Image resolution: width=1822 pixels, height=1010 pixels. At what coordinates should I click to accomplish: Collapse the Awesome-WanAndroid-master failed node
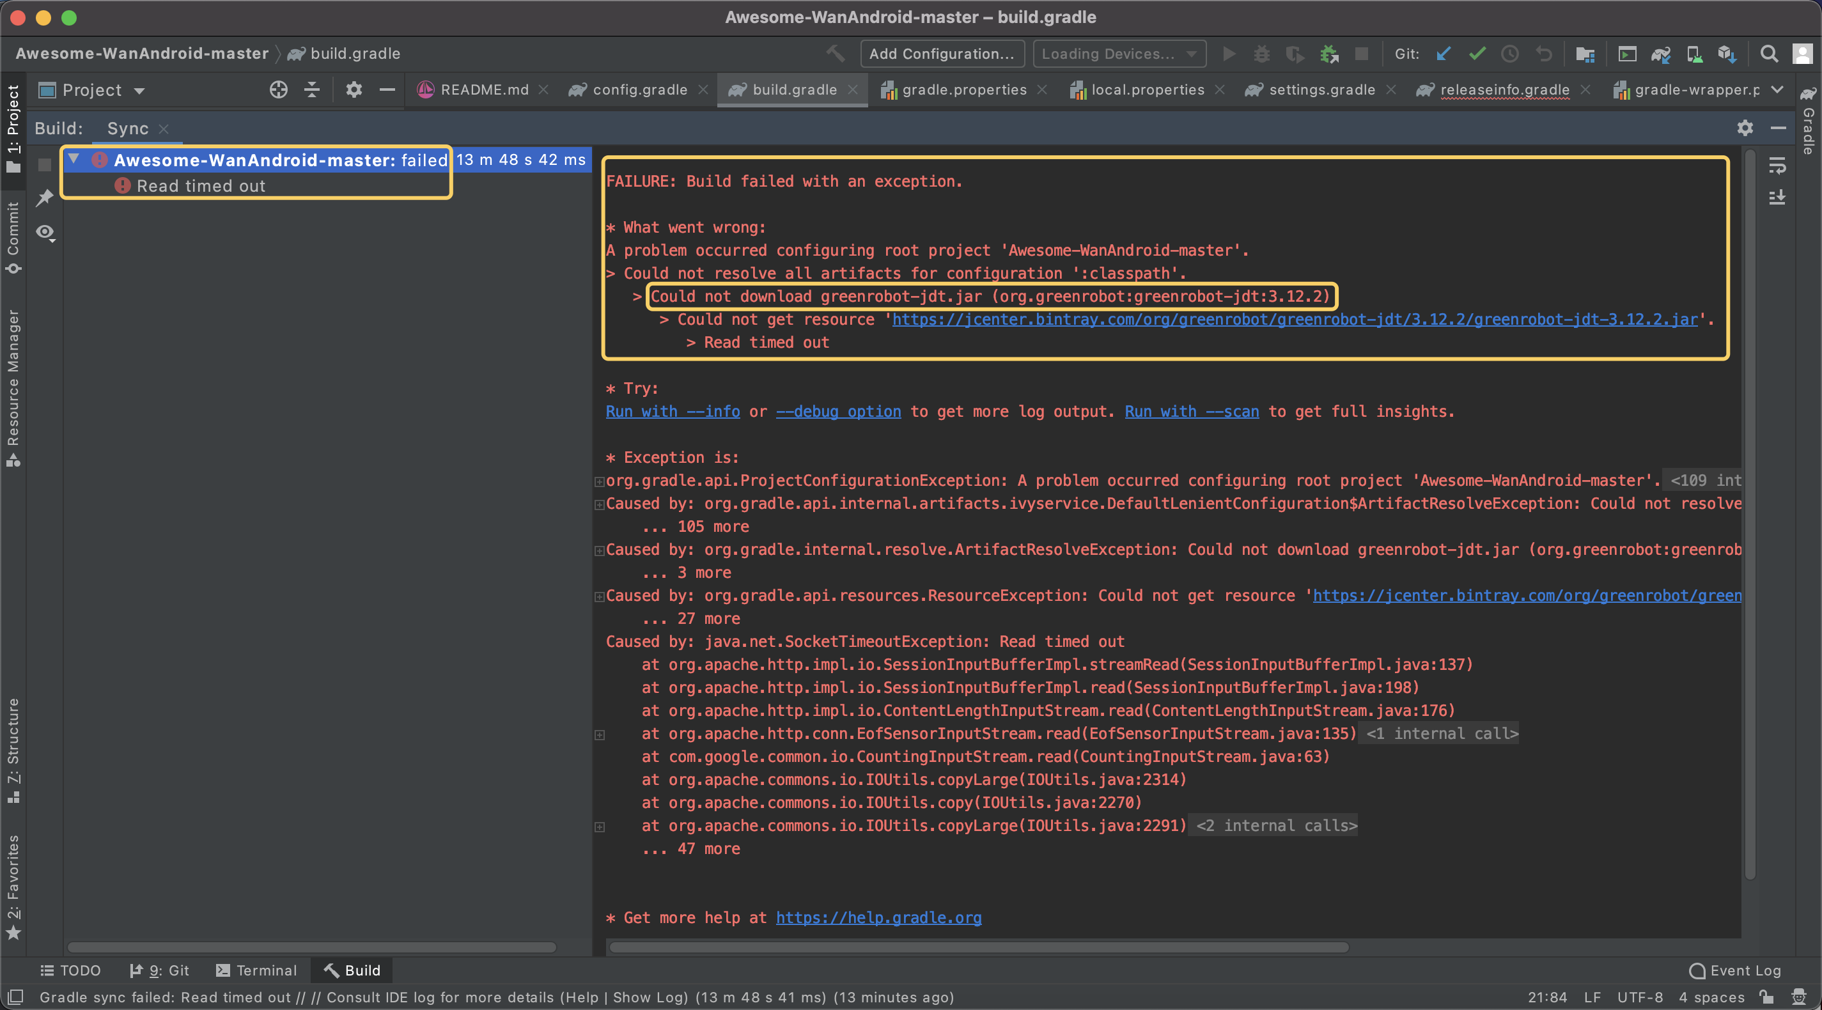(x=74, y=159)
